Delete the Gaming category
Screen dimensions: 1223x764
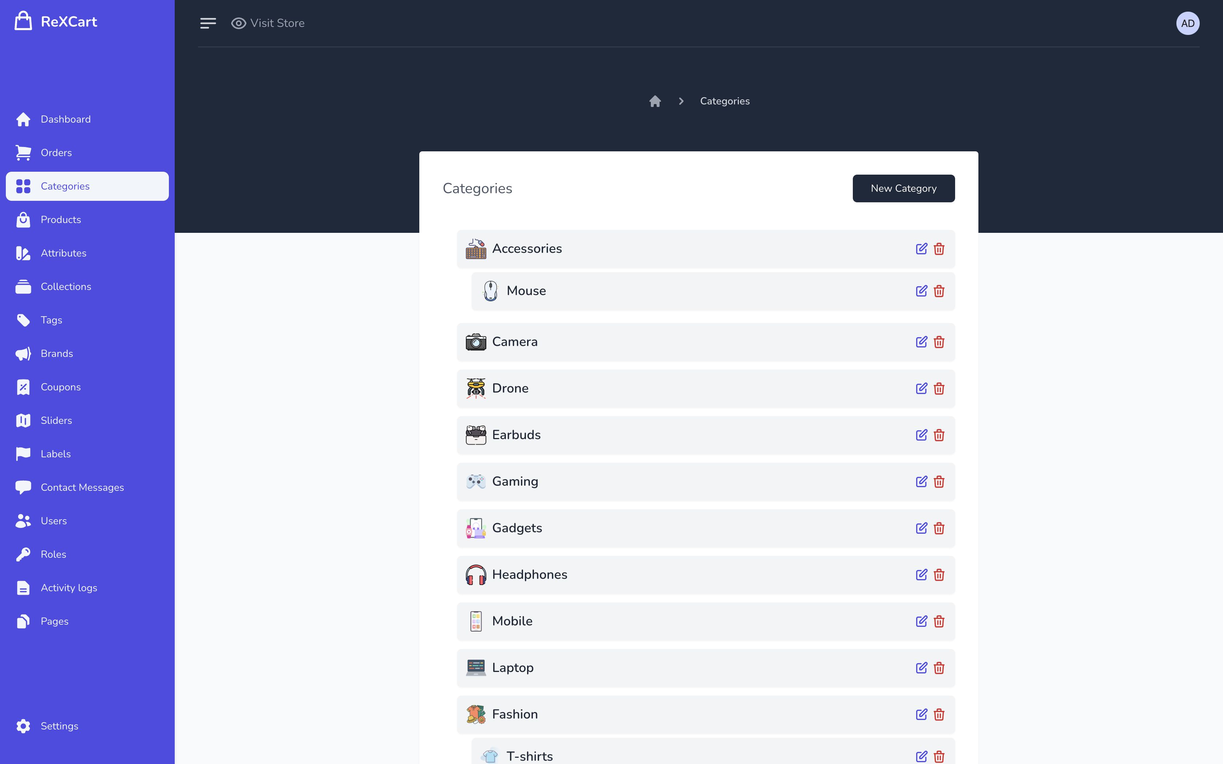(x=939, y=482)
